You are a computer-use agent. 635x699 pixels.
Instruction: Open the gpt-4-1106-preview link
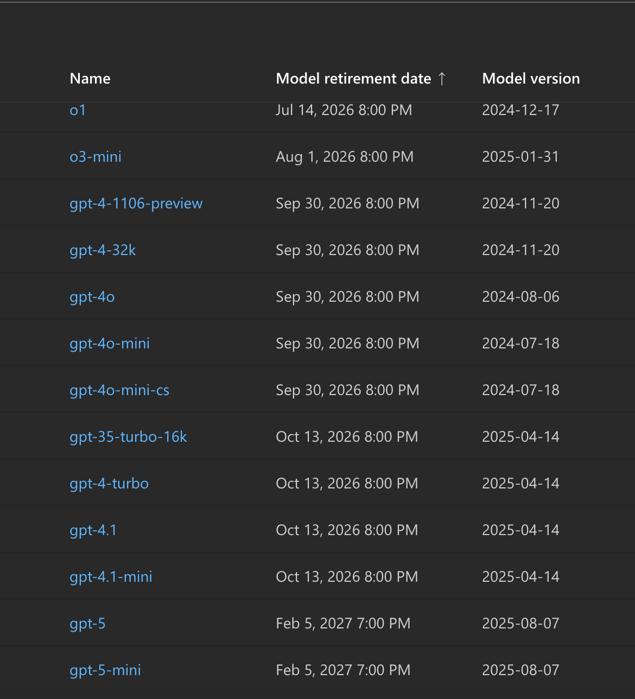pyautogui.click(x=136, y=204)
